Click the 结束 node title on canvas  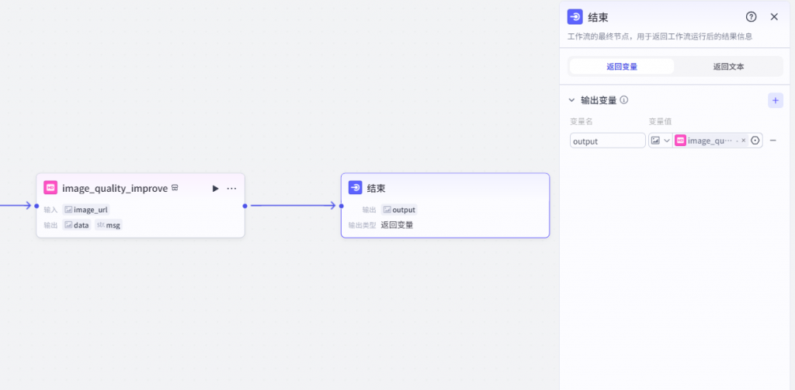pyautogui.click(x=377, y=188)
